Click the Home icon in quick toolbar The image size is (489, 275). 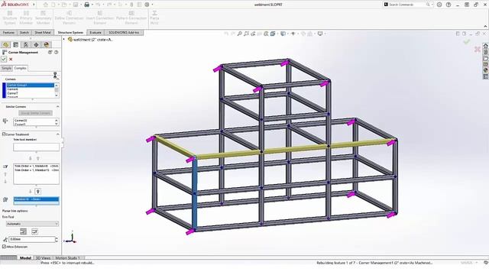pyautogui.click(x=46, y=5)
